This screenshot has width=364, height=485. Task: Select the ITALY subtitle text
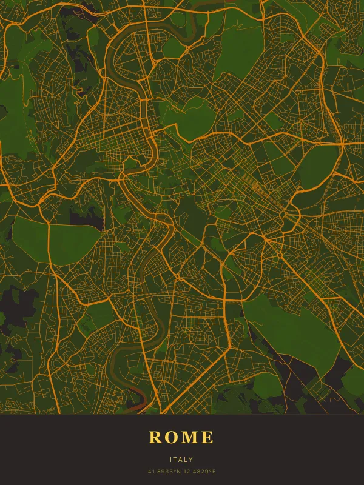[x=181, y=460]
